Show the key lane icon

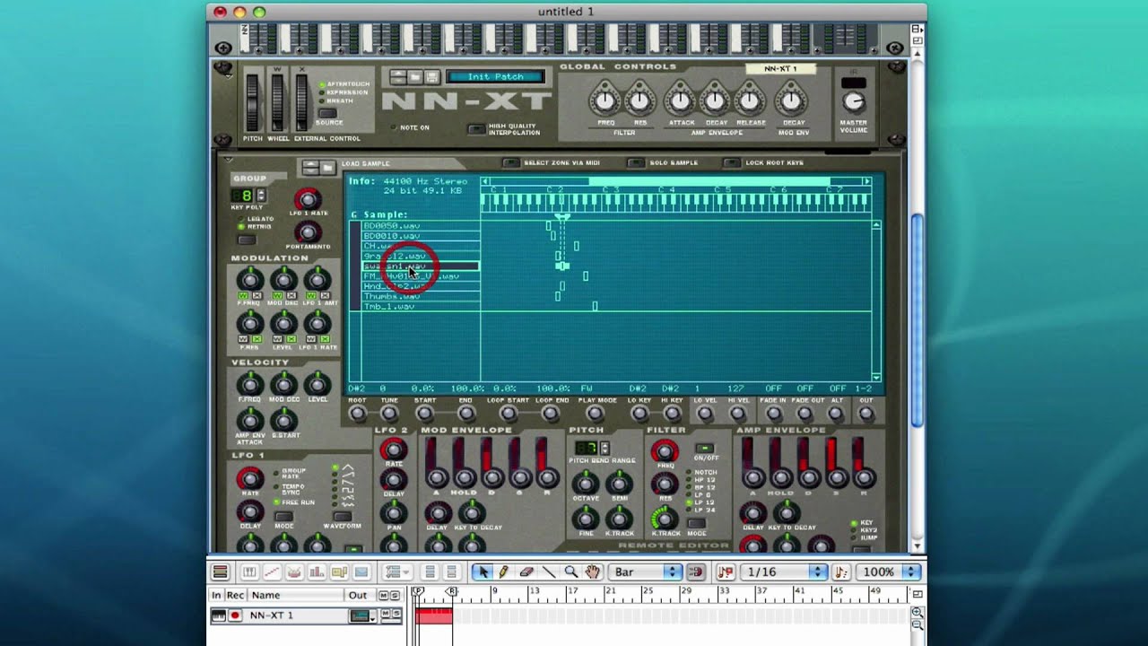point(249,572)
